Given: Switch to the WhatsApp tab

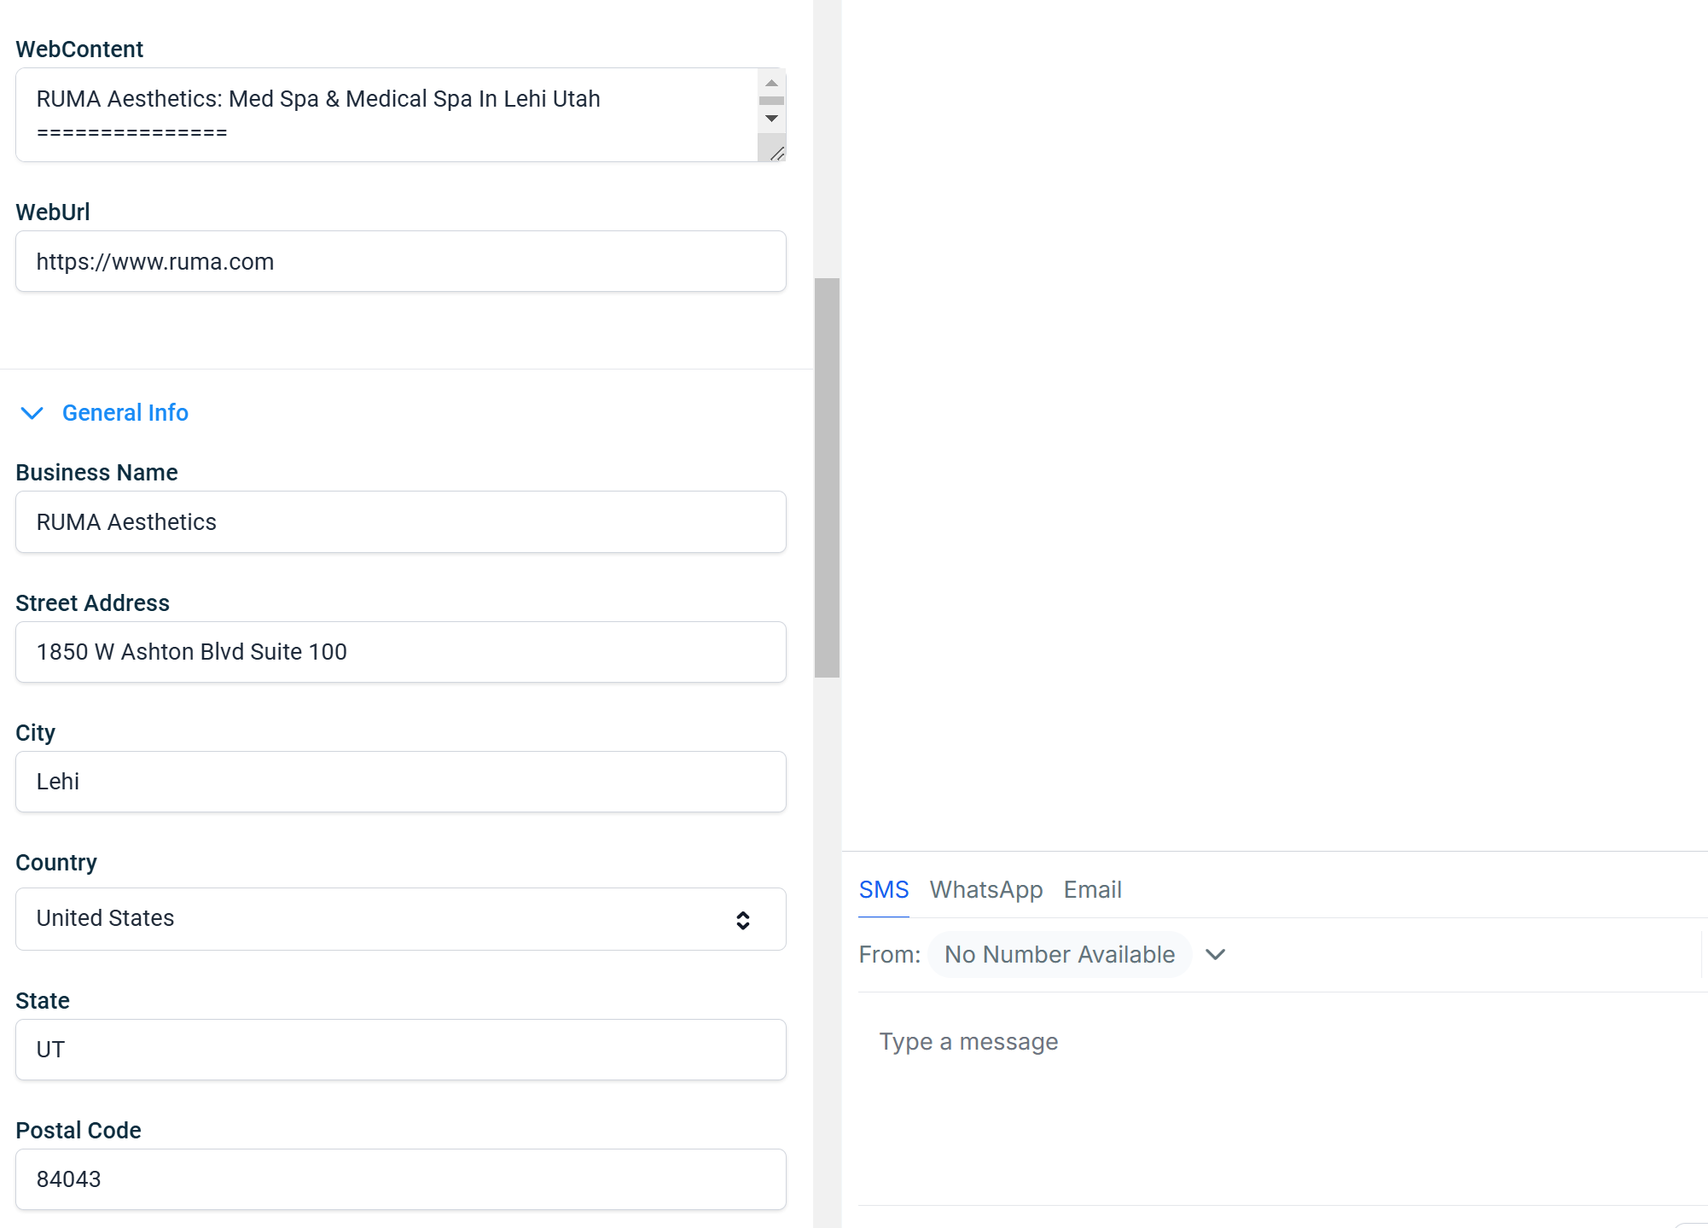Looking at the screenshot, I should coord(986,890).
